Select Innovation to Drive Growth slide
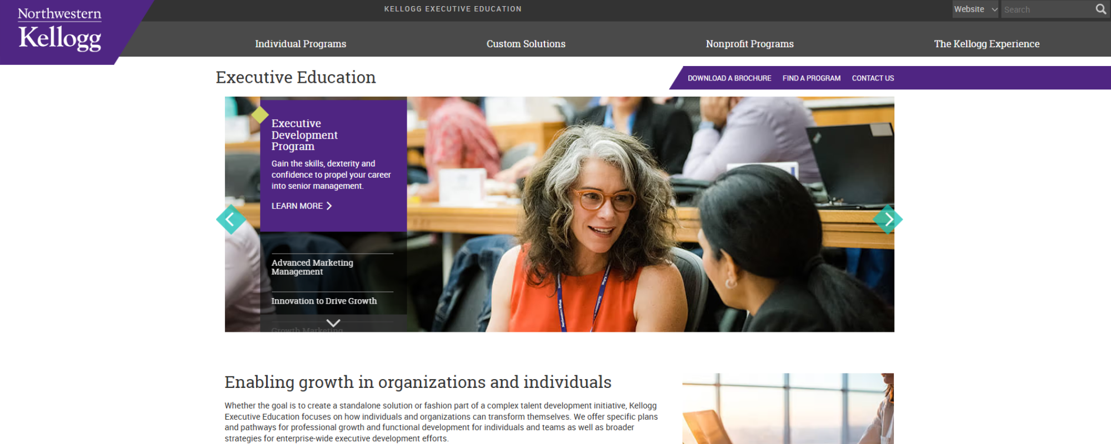 [324, 301]
